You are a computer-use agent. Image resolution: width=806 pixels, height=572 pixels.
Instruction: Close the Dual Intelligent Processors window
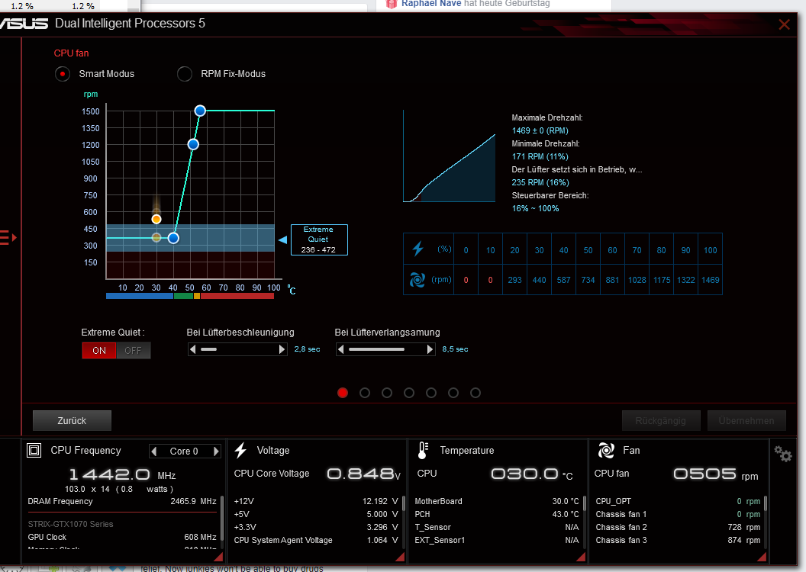click(x=784, y=24)
